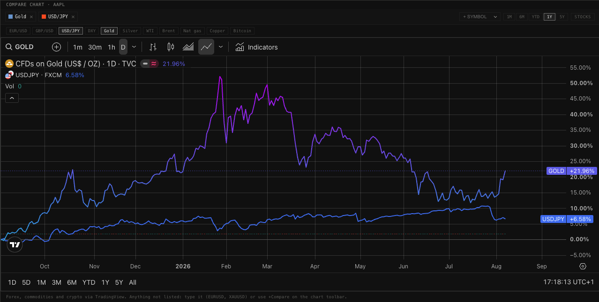The width and height of the screenshot is (599, 302).
Task: Toggle the Copper quick symbol
Action: pos(217,31)
